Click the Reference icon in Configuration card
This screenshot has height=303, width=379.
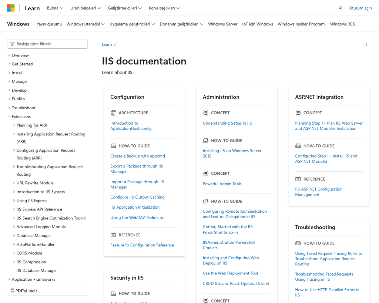click(113, 235)
